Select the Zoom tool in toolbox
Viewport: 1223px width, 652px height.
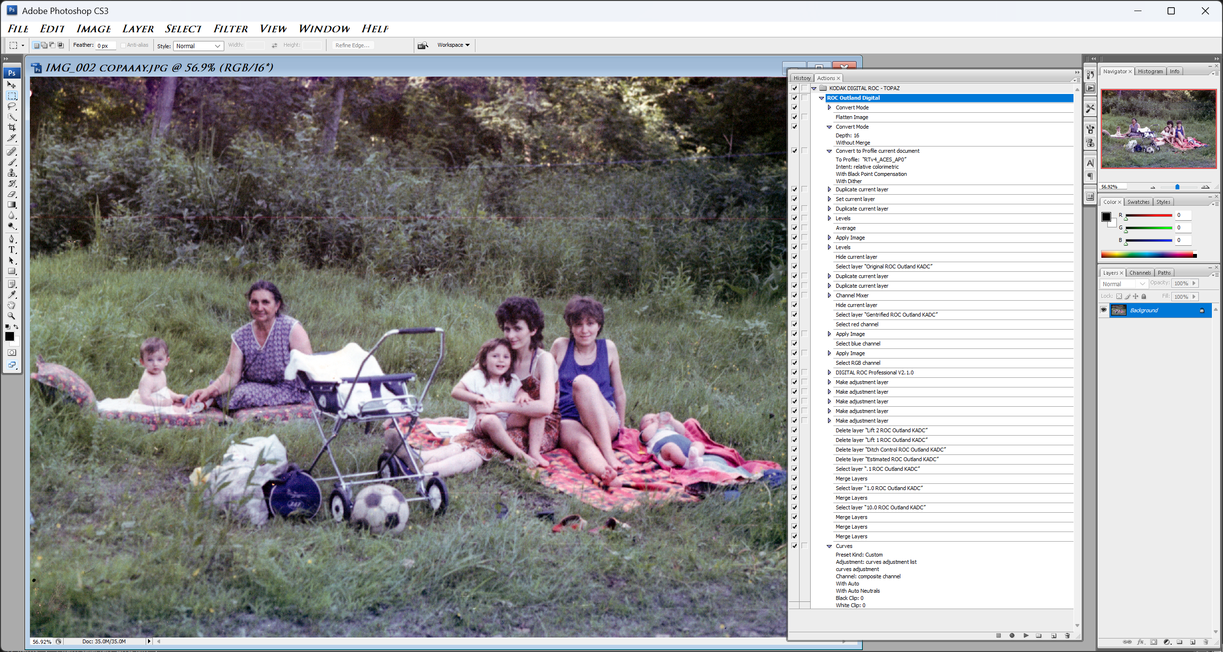pos(12,316)
